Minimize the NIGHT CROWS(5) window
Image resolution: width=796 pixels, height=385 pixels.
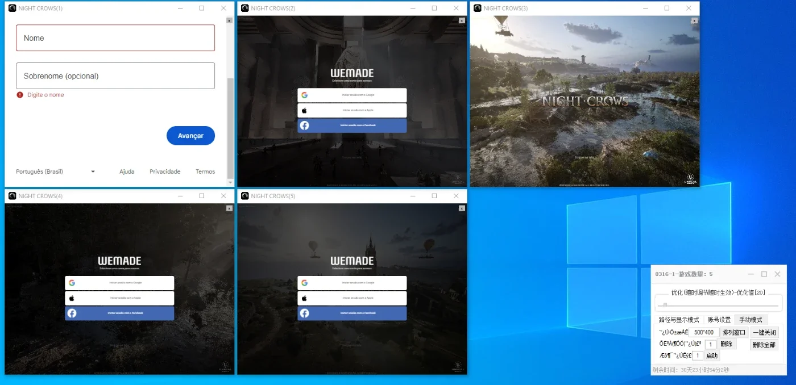(412, 196)
